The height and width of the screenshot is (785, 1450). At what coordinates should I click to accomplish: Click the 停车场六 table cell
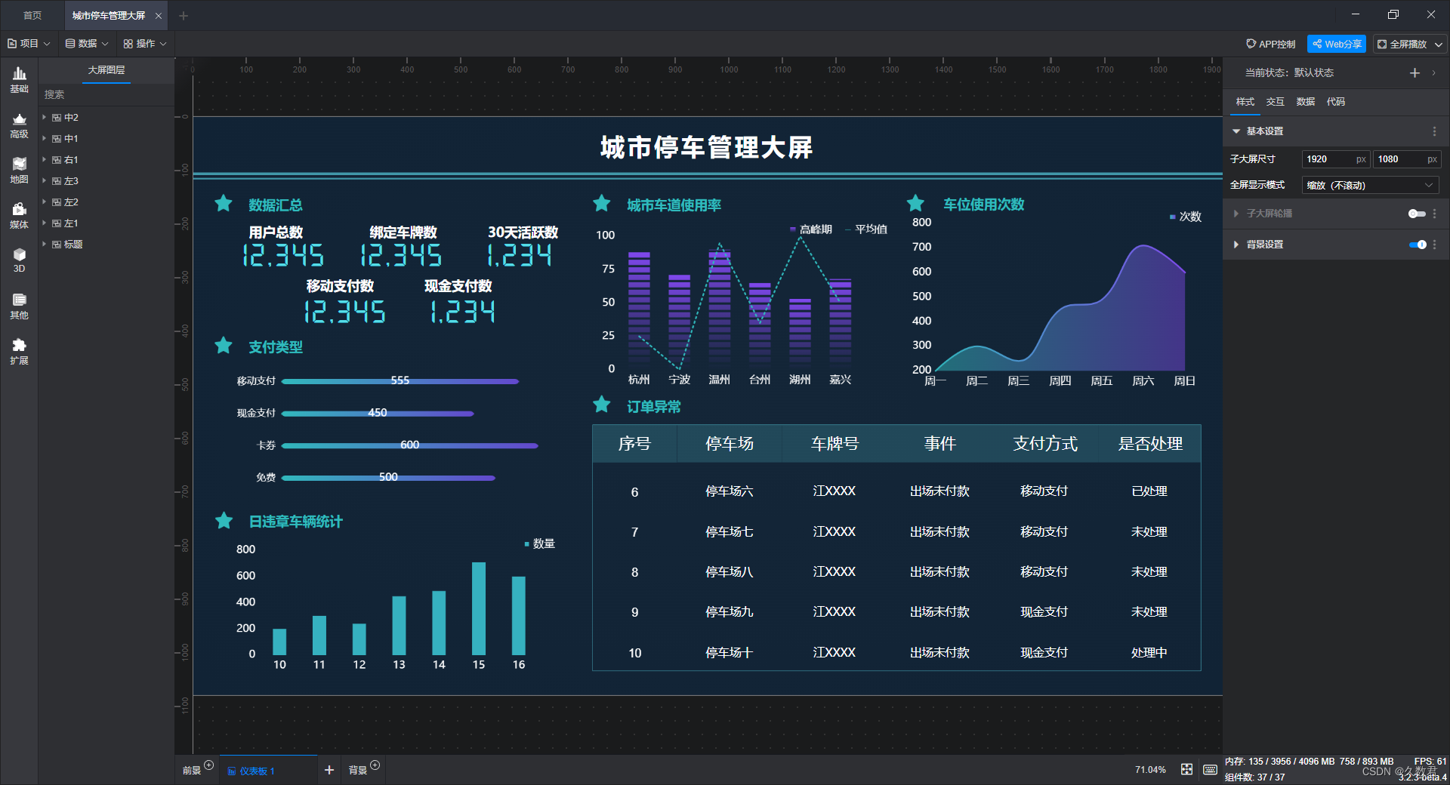(x=729, y=491)
